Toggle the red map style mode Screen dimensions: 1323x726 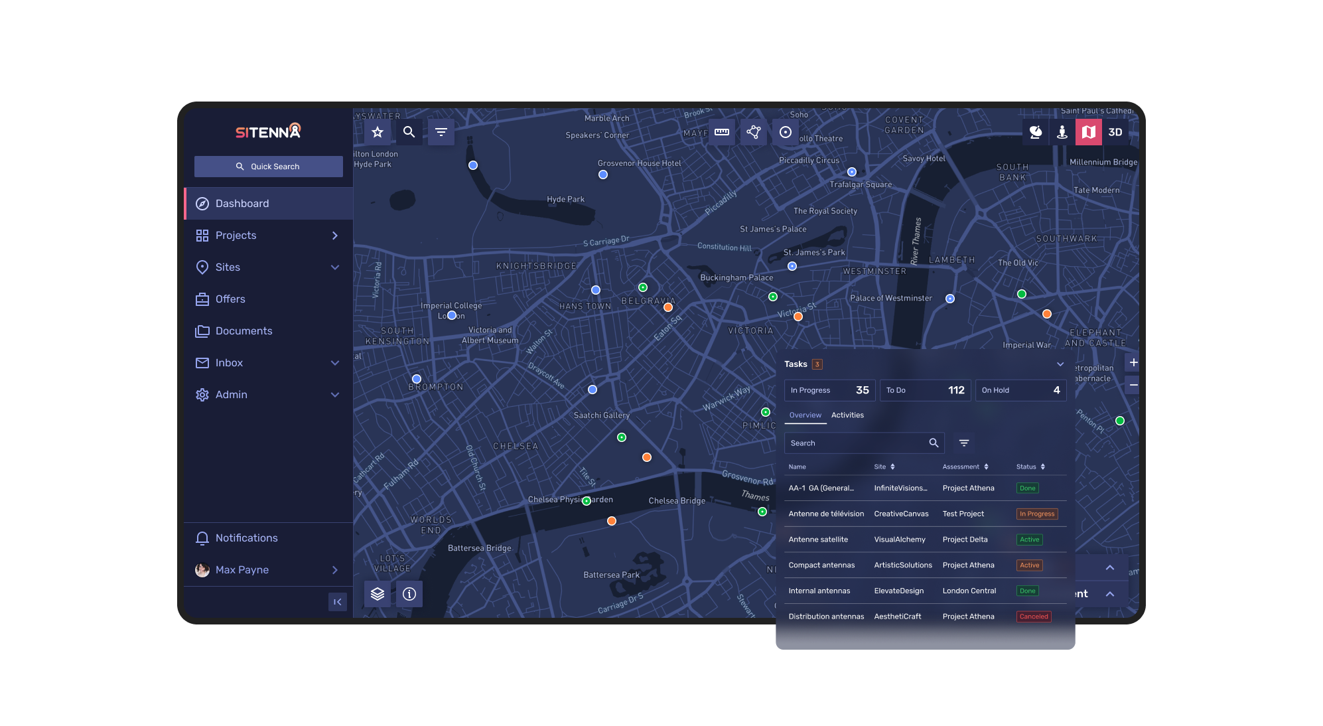(x=1088, y=132)
